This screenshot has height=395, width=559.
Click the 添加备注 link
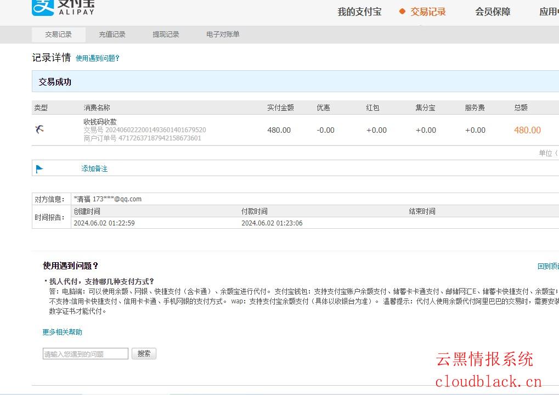tap(94, 168)
